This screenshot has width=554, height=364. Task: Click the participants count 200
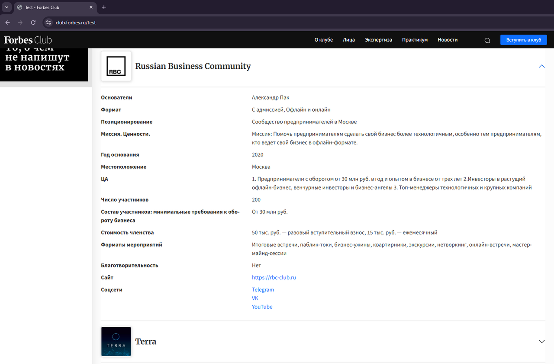coord(256,200)
